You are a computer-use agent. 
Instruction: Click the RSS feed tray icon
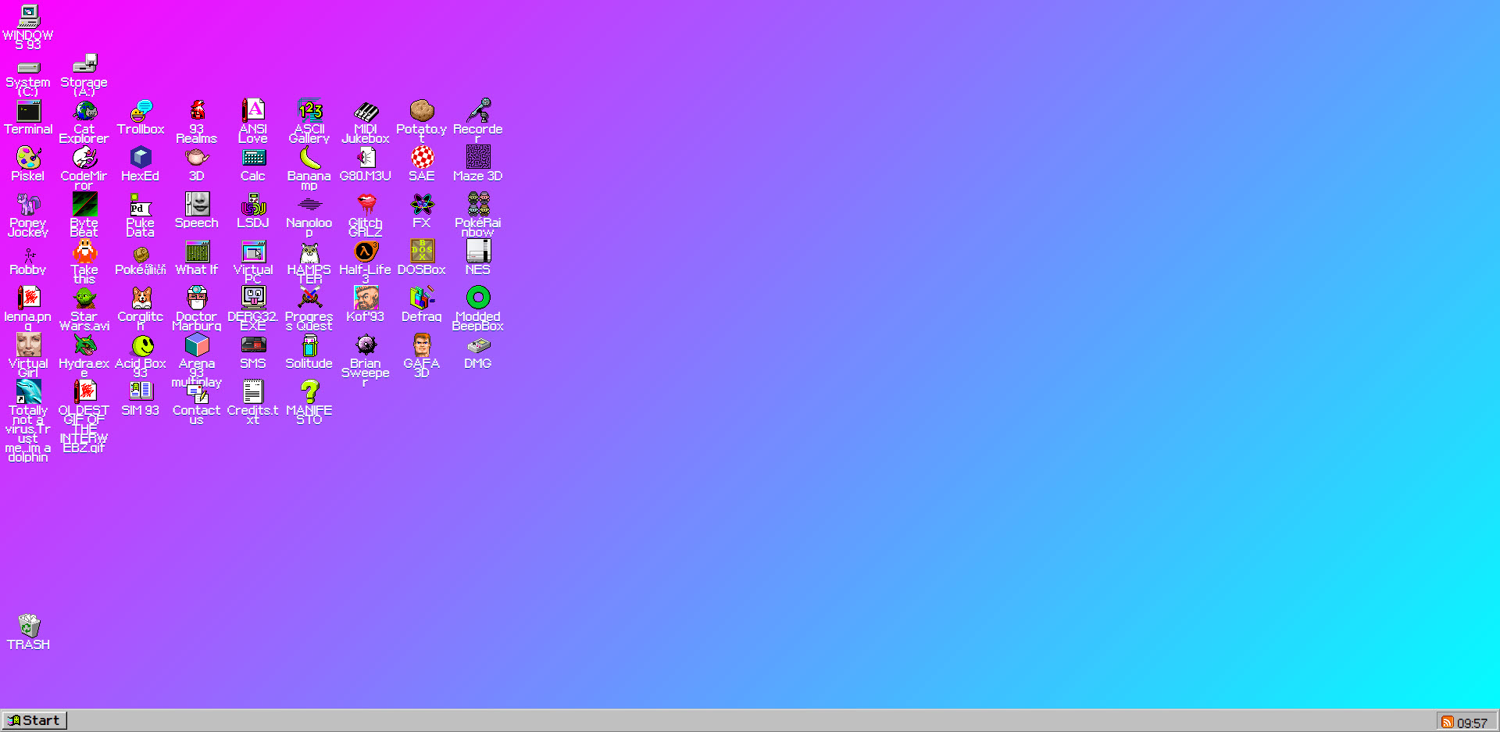[1447, 722]
